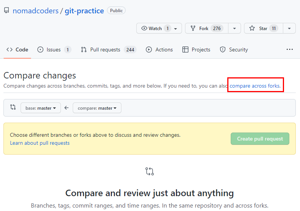This screenshot has height=211, width=300.
Task: Click the Fork button
Action: click(x=207, y=28)
